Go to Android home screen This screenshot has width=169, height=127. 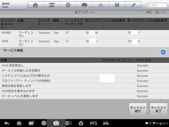pyautogui.click(x=19, y=123)
